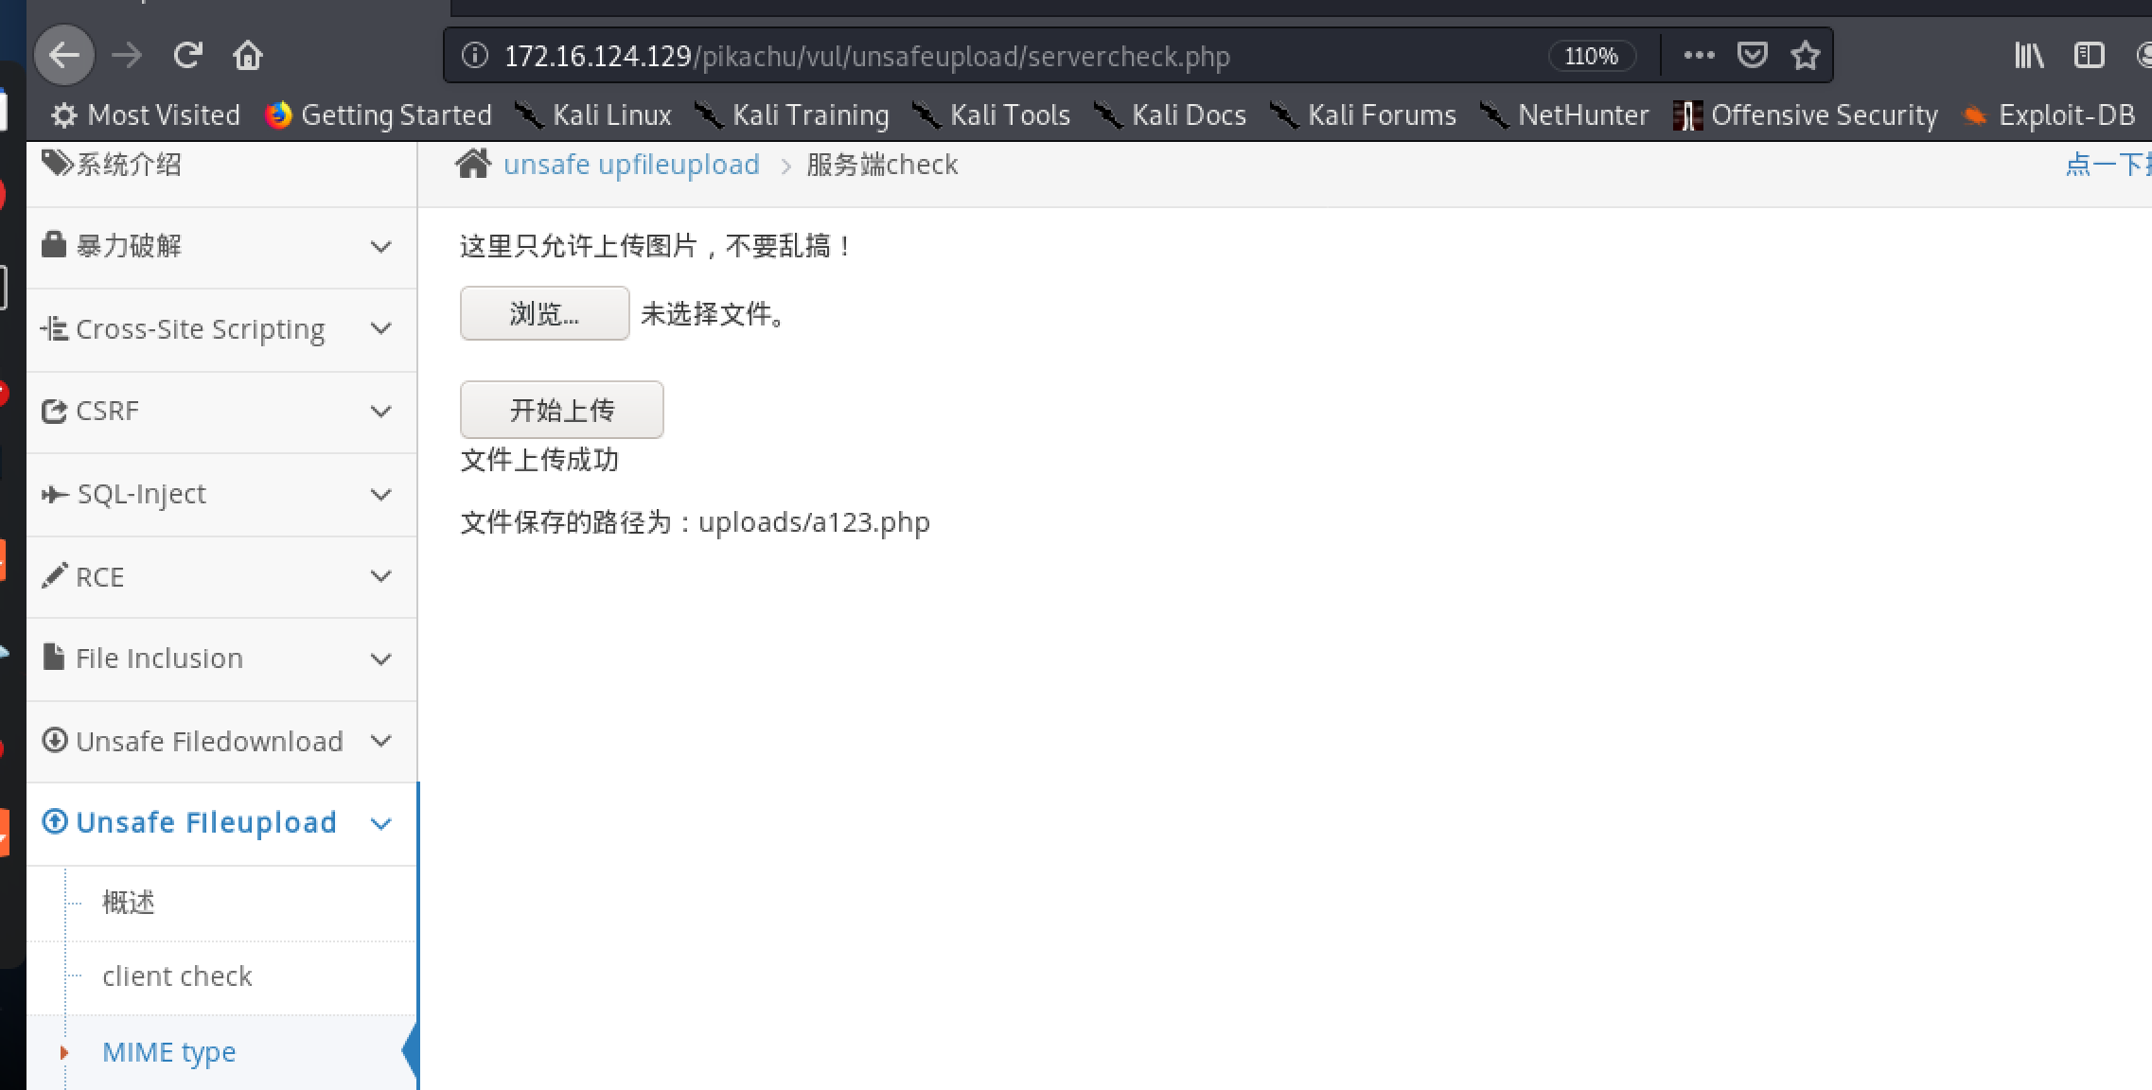Click the home icon in breadcrumb
This screenshot has height=1090, width=2152.
click(x=473, y=164)
